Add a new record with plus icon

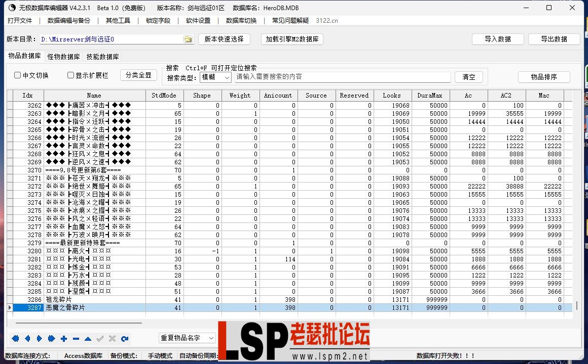[x=64, y=339]
